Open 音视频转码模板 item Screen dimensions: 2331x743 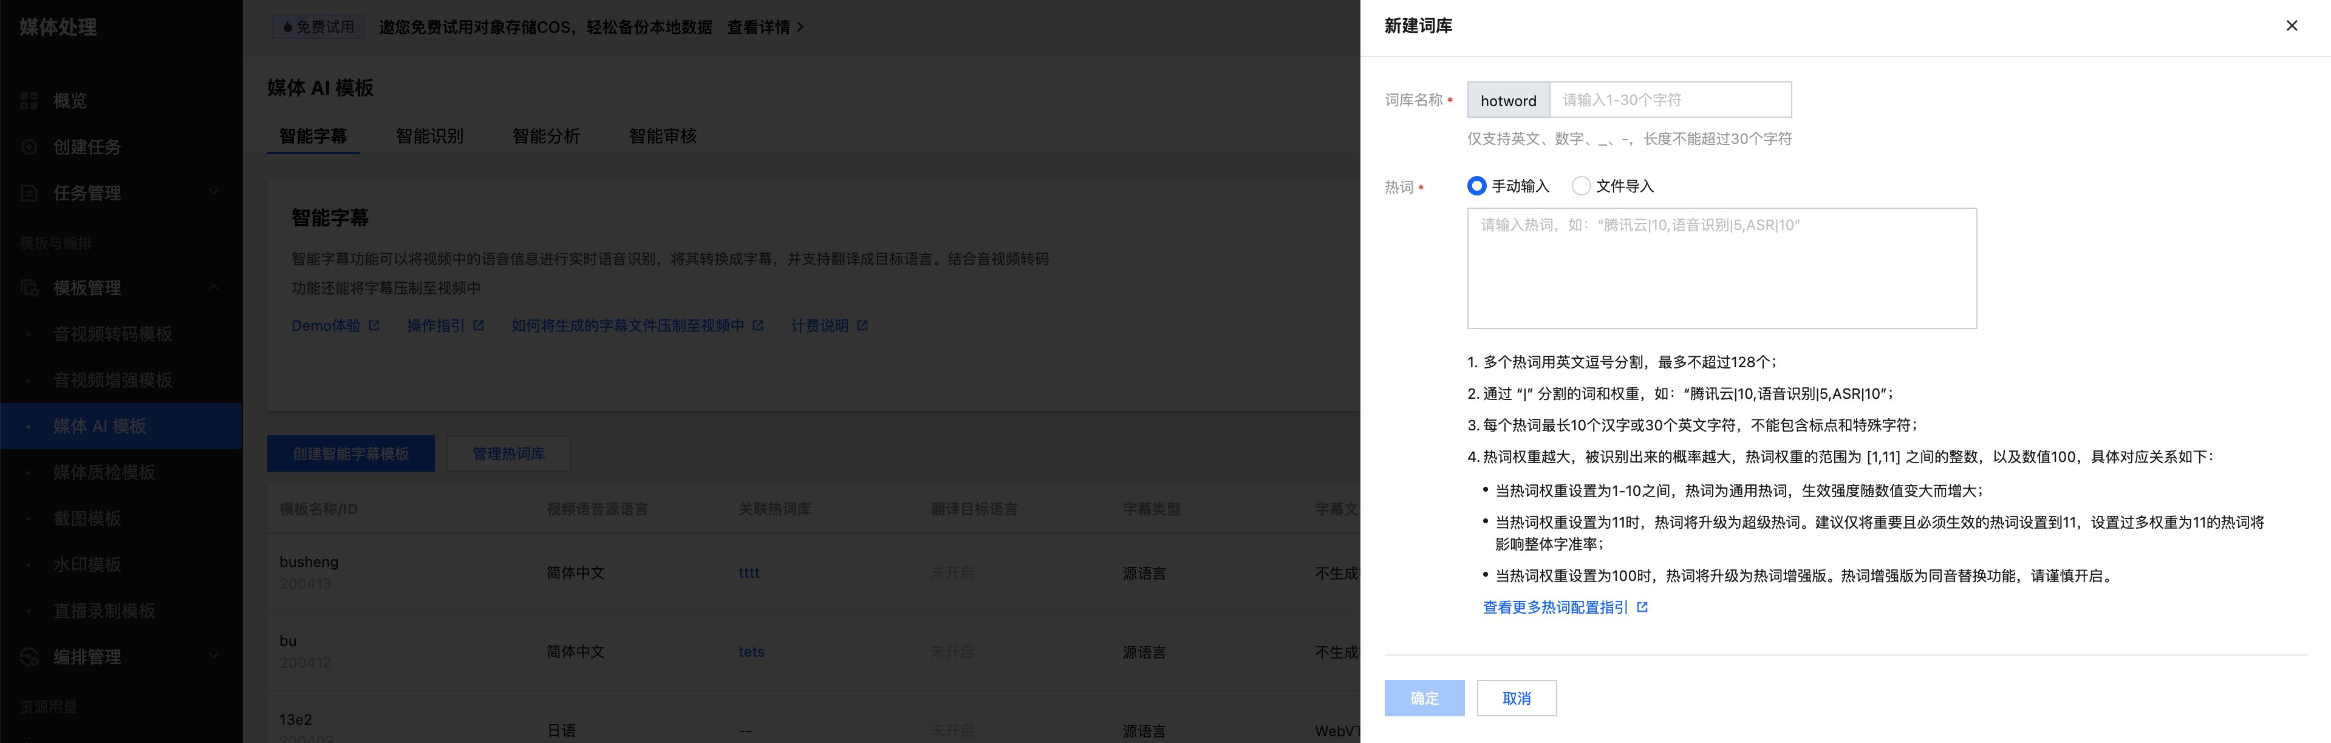point(112,333)
